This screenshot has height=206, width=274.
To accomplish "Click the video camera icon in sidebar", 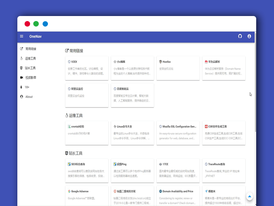I will [x=21, y=77].
